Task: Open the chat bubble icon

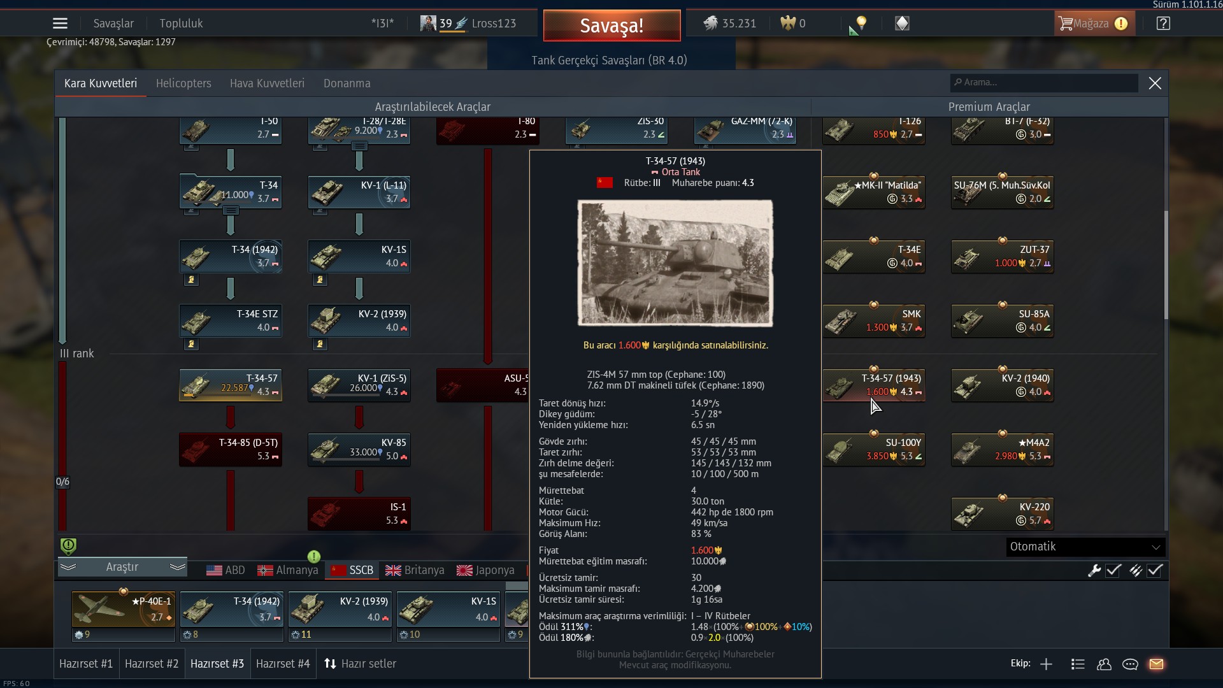Action: [x=1130, y=664]
